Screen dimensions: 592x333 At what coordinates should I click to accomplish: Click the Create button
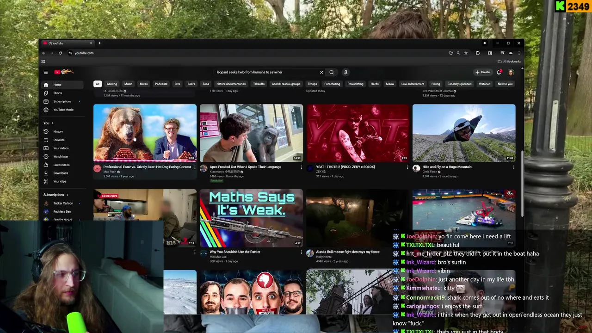point(483,72)
